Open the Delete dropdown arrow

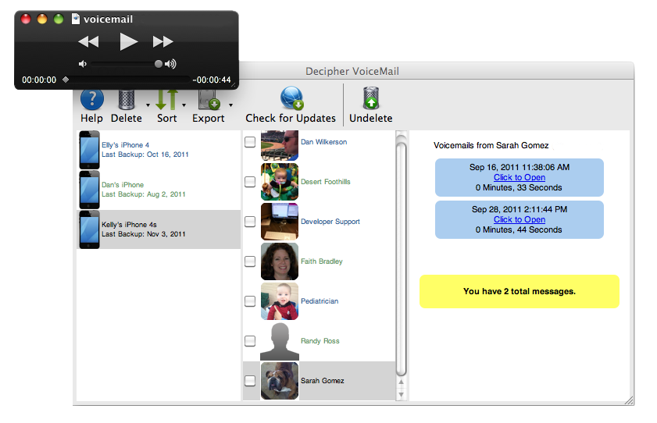pyautogui.click(x=148, y=105)
